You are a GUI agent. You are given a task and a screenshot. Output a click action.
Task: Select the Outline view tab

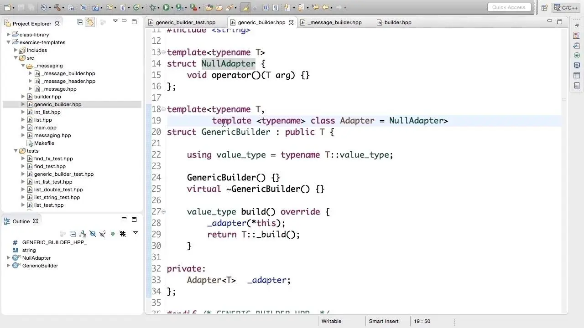pyautogui.click(x=21, y=221)
